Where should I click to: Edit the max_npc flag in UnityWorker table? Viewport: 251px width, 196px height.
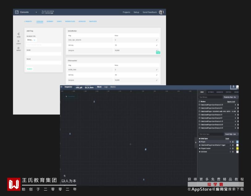pyautogui.click(x=157, y=40)
